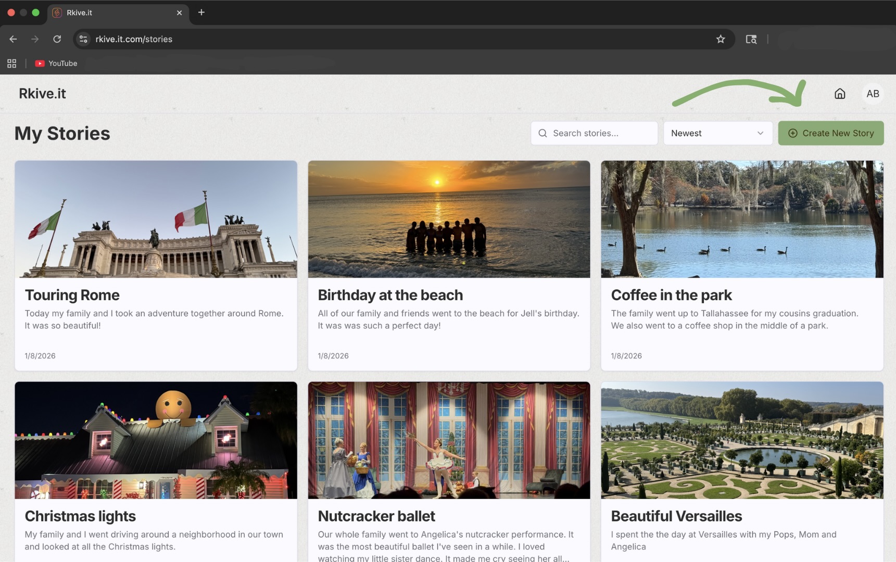
Task: Go back to the previous page
Action: [x=13, y=39]
